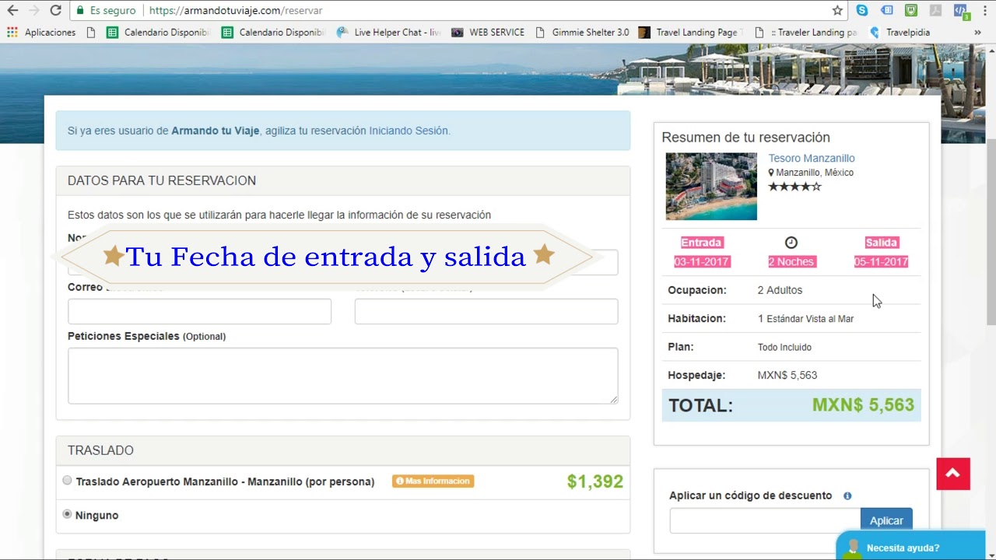Open the Travel Landing Page bookmark
The width and height of the screenshot is (996, 560).
691,33
